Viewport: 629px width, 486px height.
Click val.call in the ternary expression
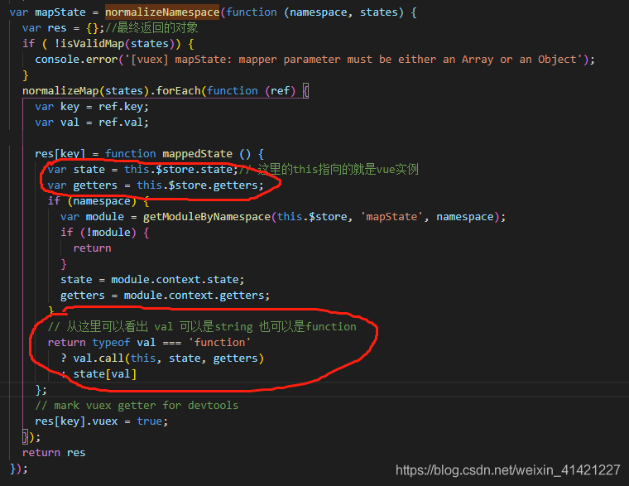pyautogui.click(x=98, y=358)
